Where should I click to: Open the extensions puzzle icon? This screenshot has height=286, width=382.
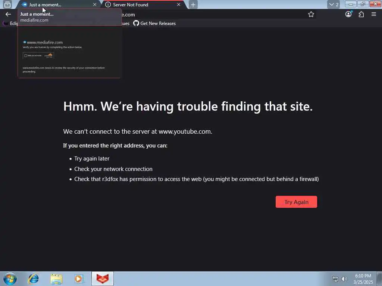coord(361,15)
